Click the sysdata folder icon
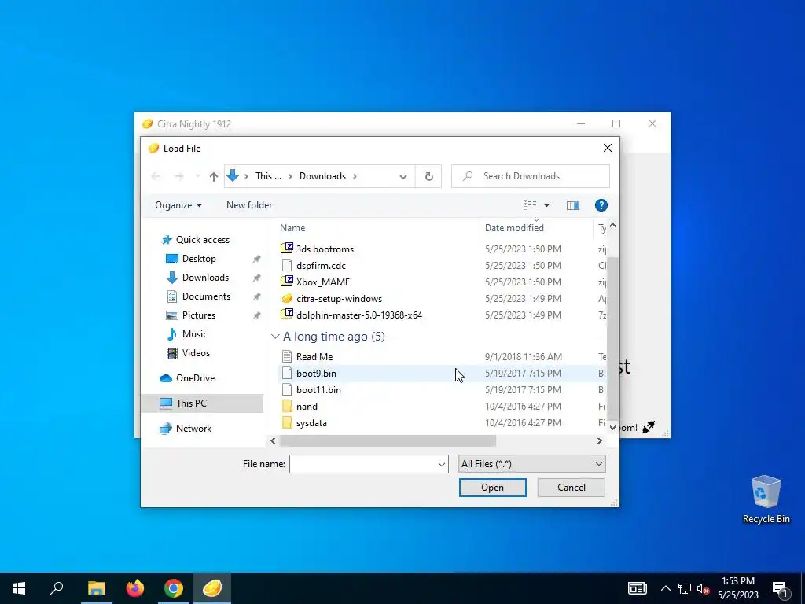 286,422
